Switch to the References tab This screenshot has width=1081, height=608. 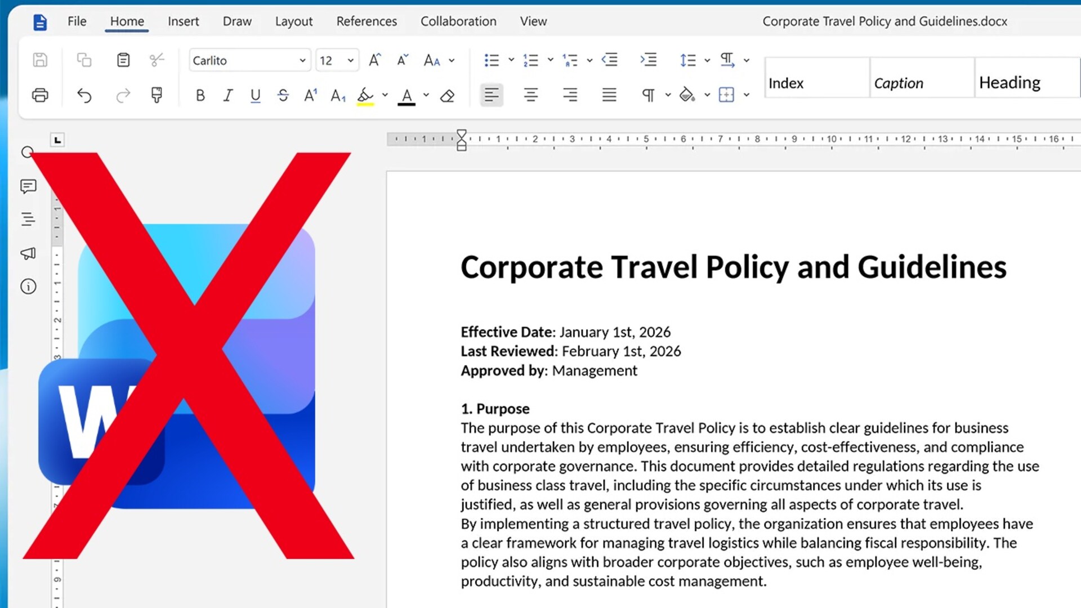(367, 21)
